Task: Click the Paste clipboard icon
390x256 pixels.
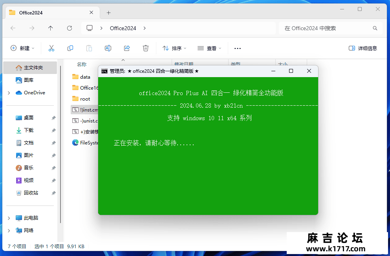Action: tap(89, 48)
